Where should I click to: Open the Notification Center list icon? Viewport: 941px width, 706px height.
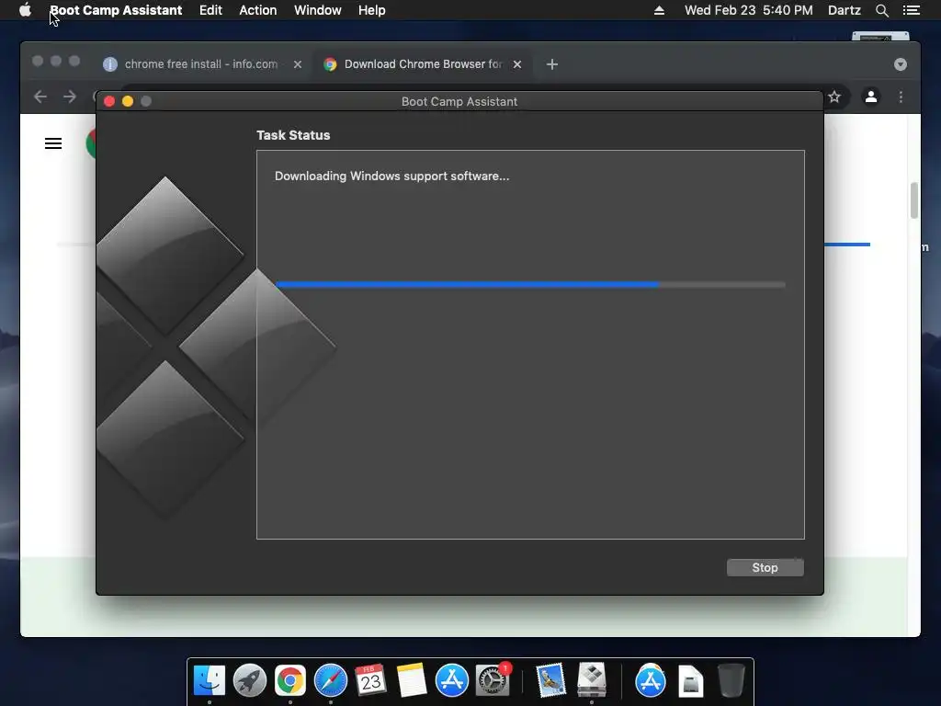(911, 10)
